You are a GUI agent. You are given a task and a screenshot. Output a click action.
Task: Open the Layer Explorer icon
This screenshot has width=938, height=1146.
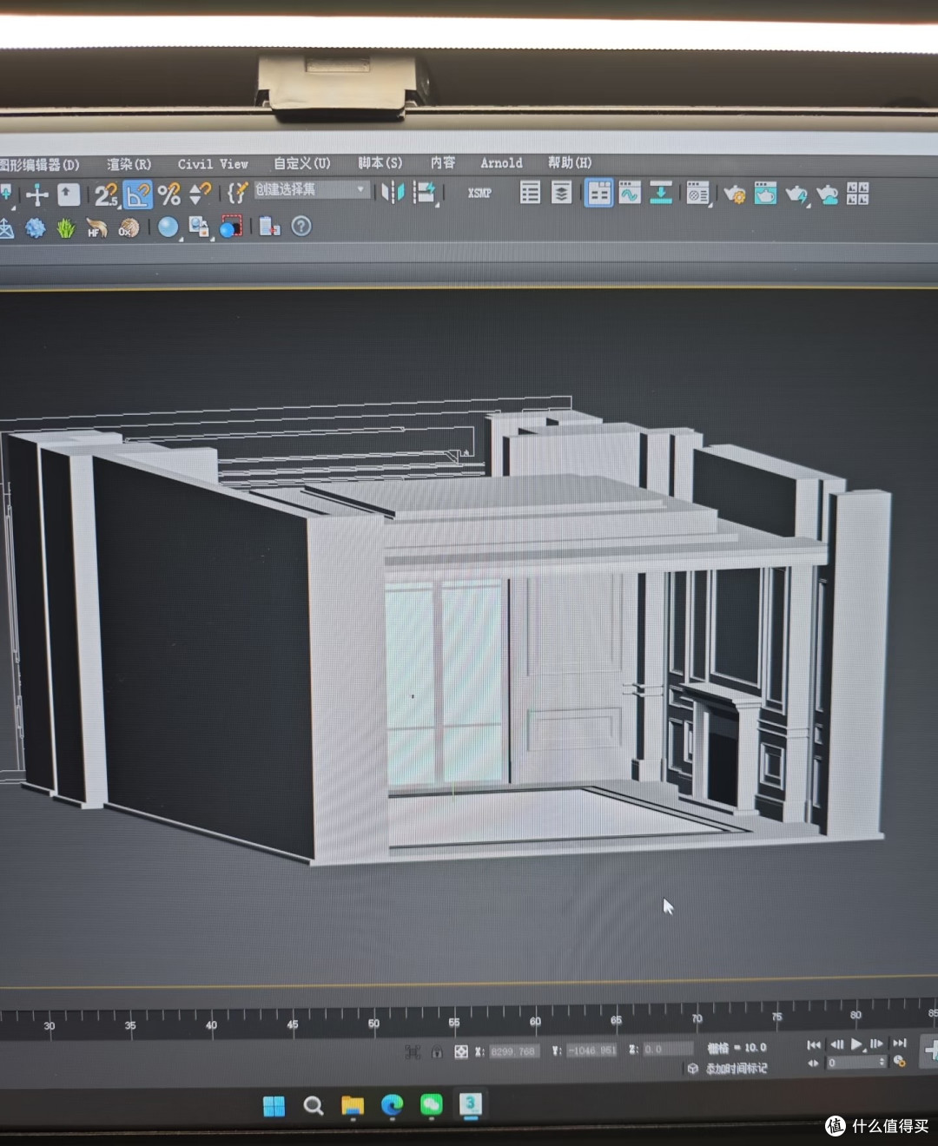562,192
